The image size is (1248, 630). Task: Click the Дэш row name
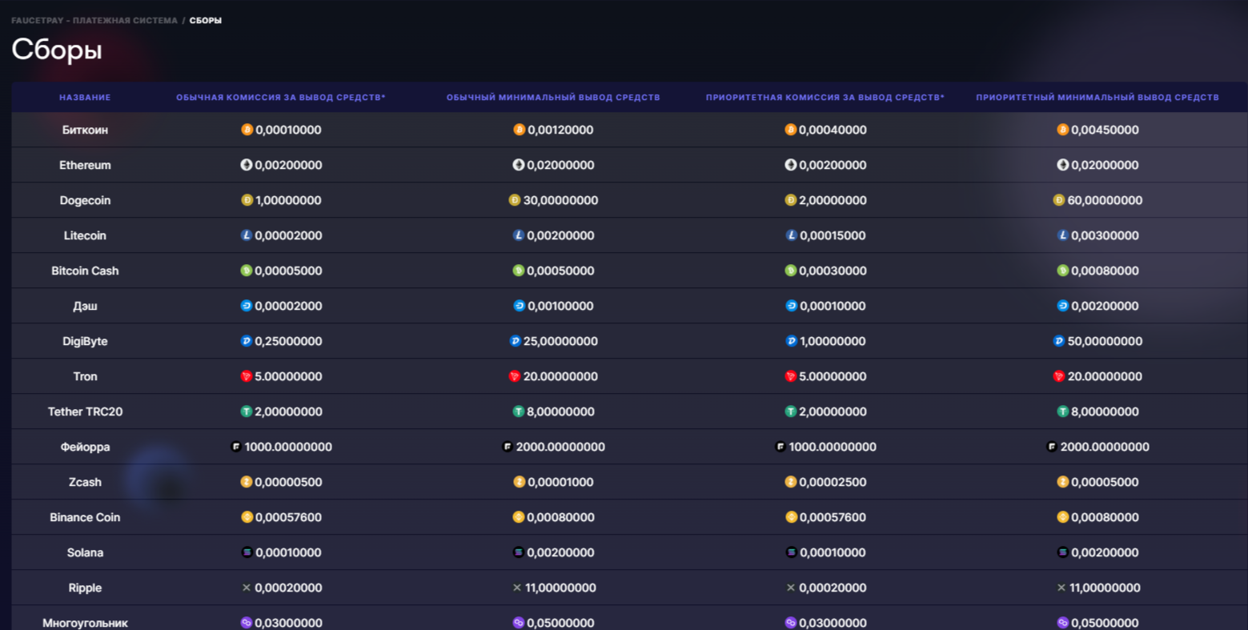click(85, 306)
